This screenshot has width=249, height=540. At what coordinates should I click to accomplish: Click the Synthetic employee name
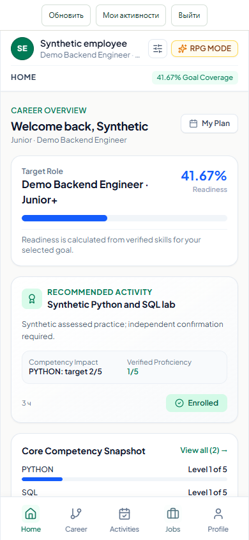pos(84,44)
